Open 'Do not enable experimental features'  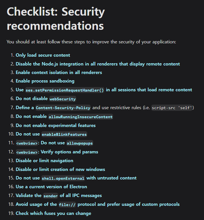coord(56,125)
